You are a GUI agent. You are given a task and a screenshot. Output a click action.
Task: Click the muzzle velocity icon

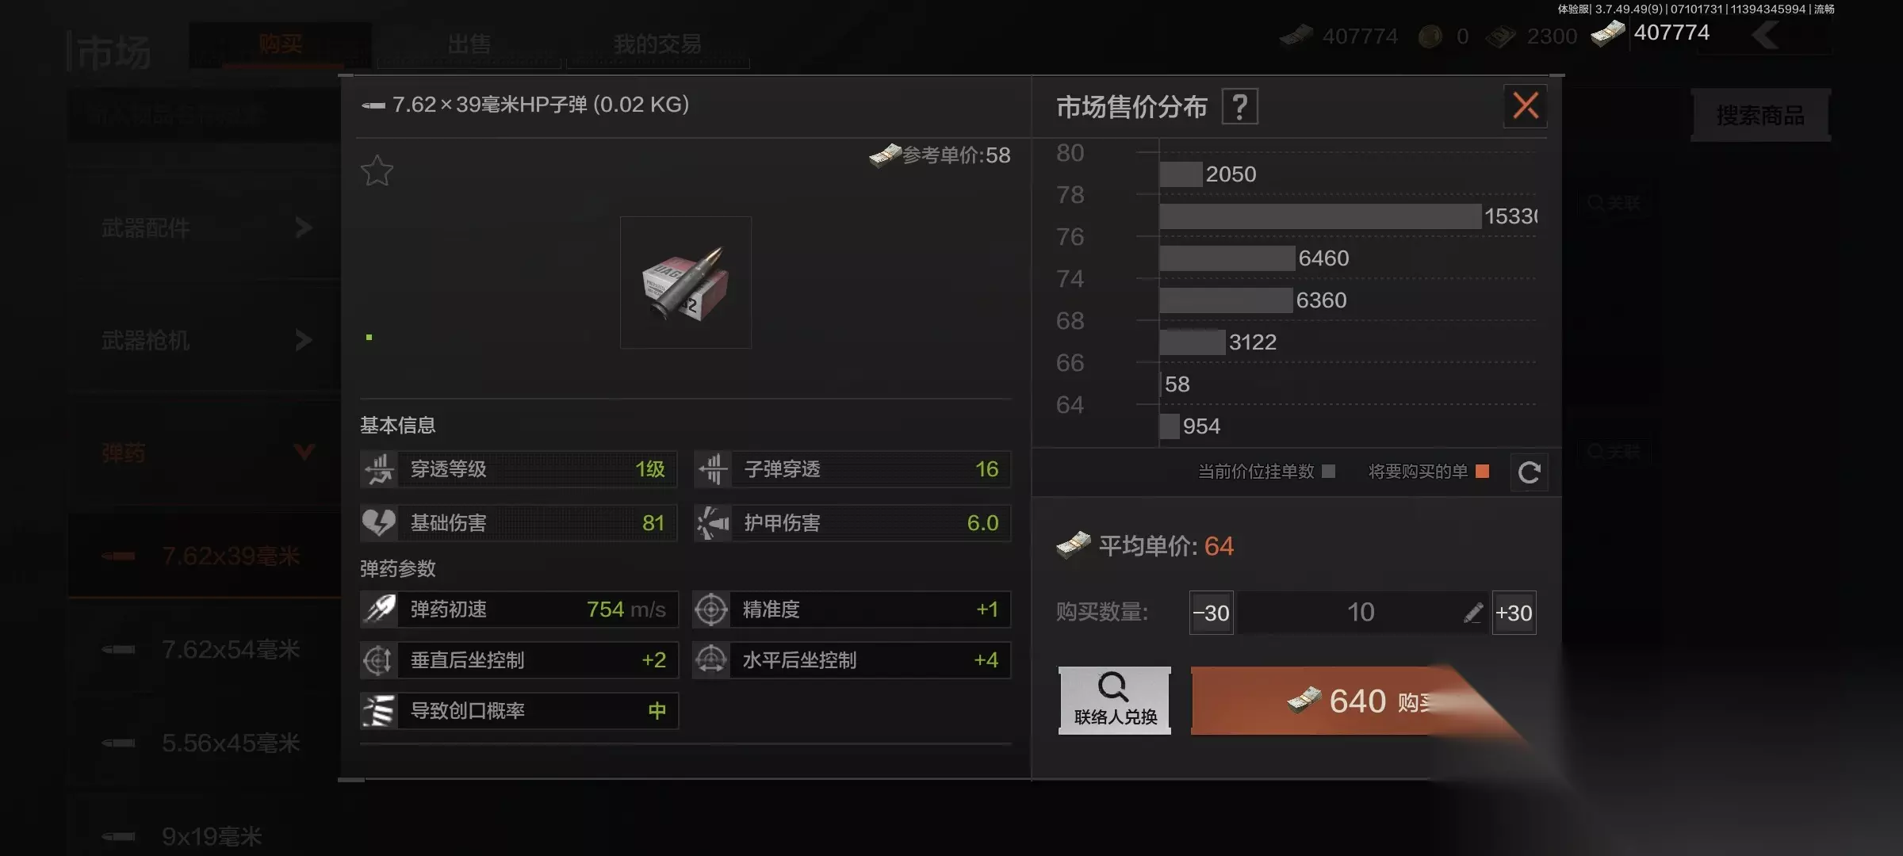(379, 610)
